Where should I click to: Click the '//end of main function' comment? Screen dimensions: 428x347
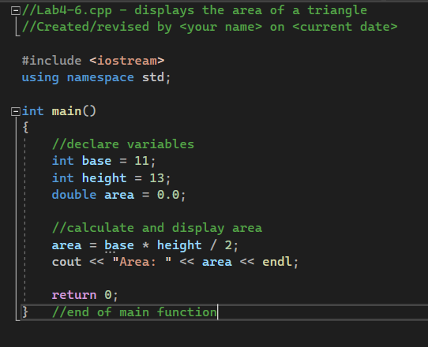134,312
